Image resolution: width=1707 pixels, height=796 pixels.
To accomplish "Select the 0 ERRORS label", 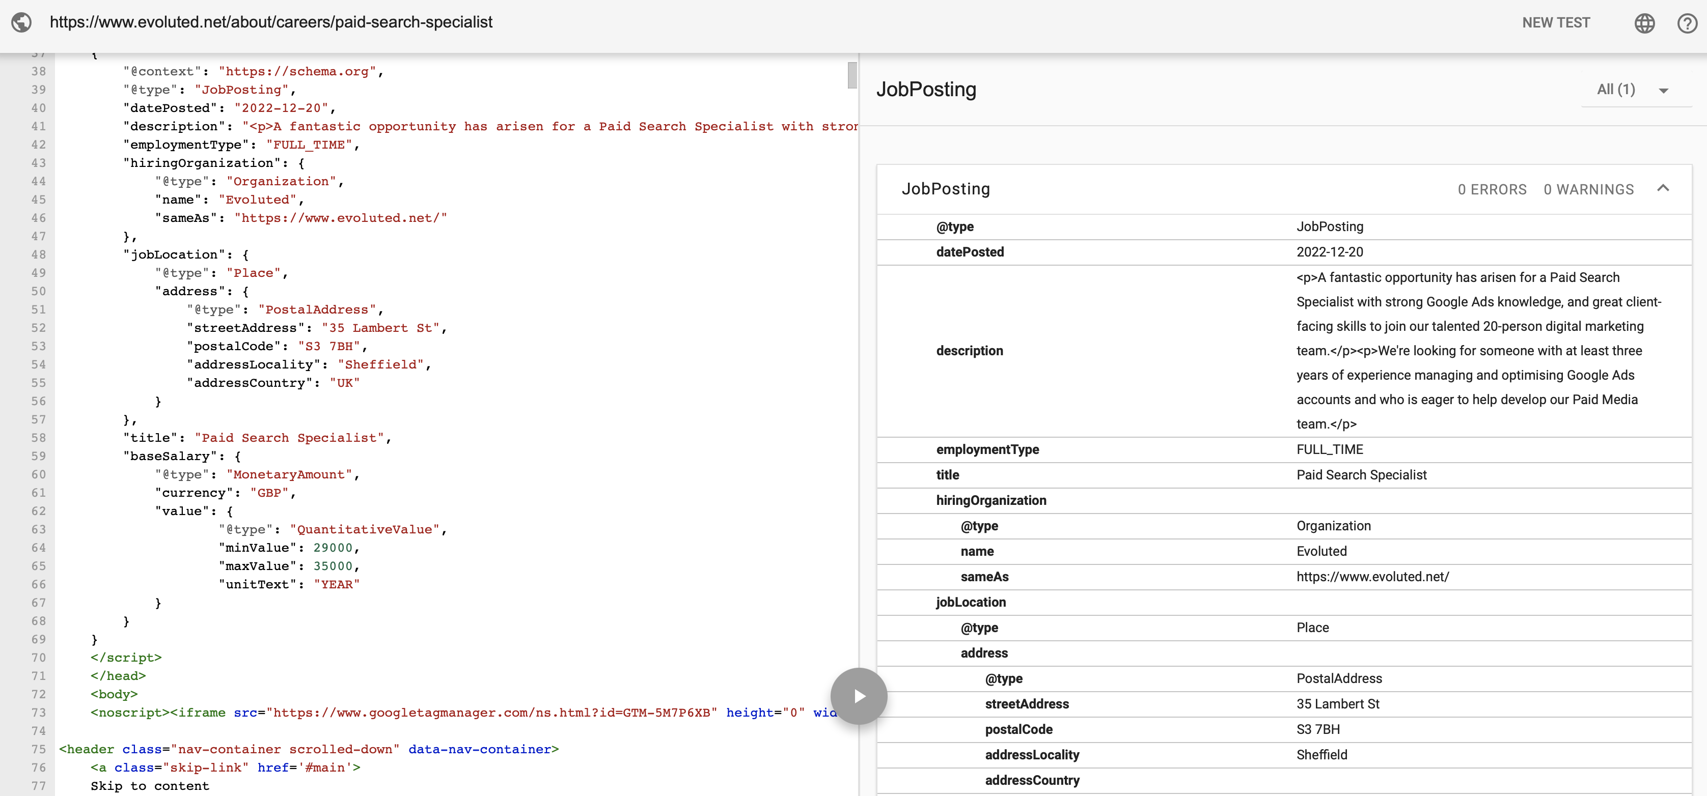I will coord(1492,190).
